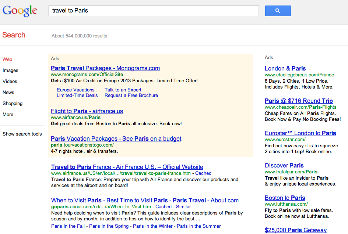This screenshot has height=234, width=348.
Task: Open Paris Vacation Packages budget ad
Action: [x=116, y=138]
